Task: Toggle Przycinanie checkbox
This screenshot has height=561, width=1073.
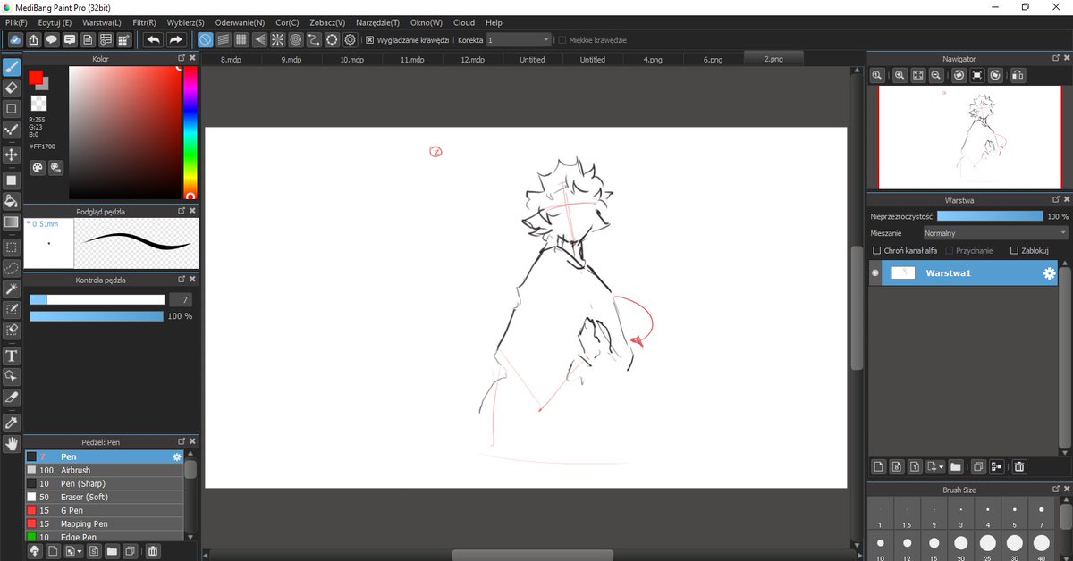Action: coord(950,251)
